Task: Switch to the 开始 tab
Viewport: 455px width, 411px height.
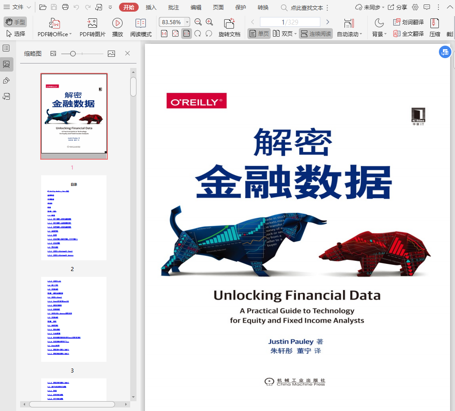Action: [128, 7]
